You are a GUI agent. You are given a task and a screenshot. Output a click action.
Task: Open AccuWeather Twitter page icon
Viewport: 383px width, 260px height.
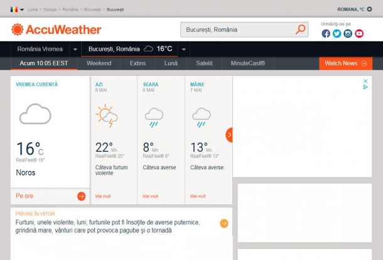pos(337,34)
